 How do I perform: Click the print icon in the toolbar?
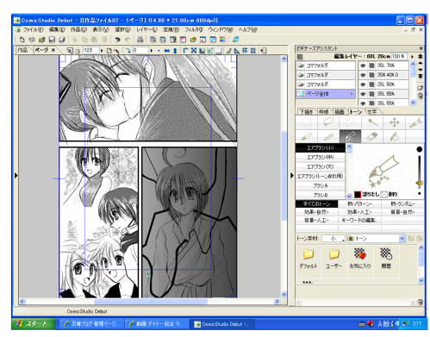(140, 40)
